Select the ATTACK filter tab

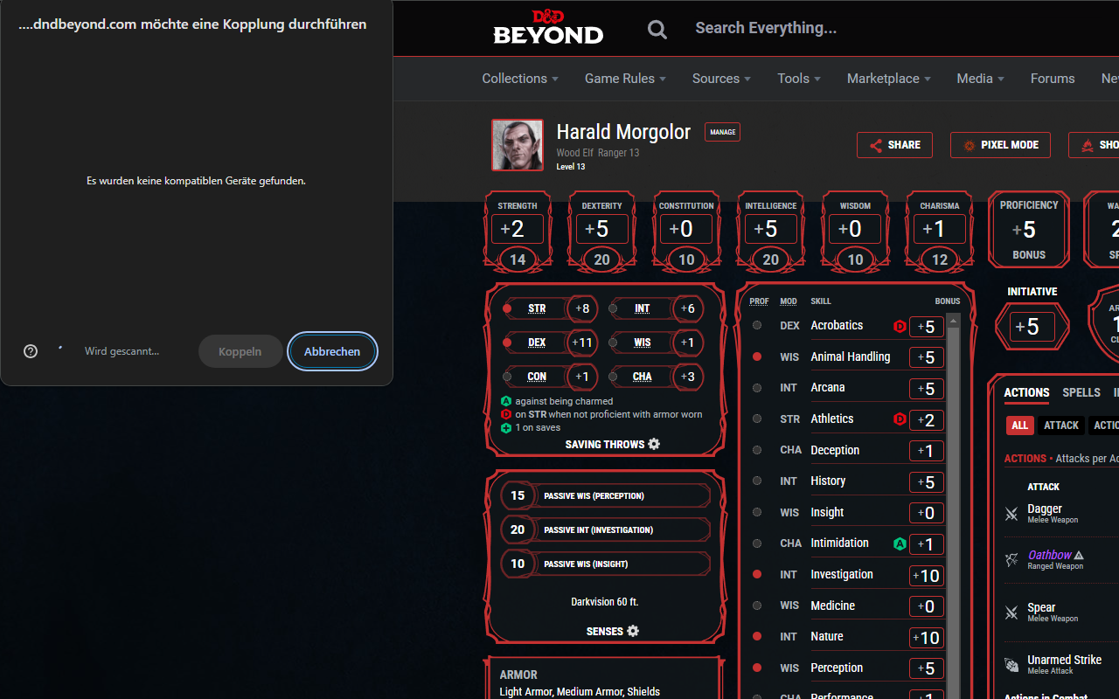point(1060,425)
